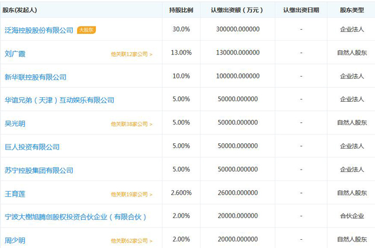Select the 300000.000000 capital amount cell
This screenshot has width=375, height=248.
[x=238, y=29]
